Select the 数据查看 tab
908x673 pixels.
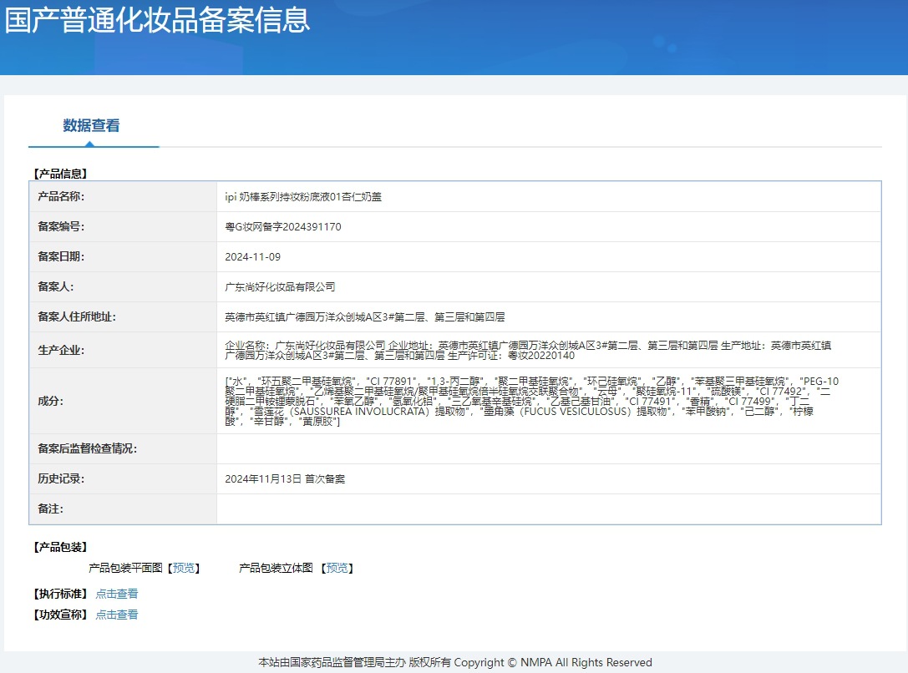coord(92,125)
